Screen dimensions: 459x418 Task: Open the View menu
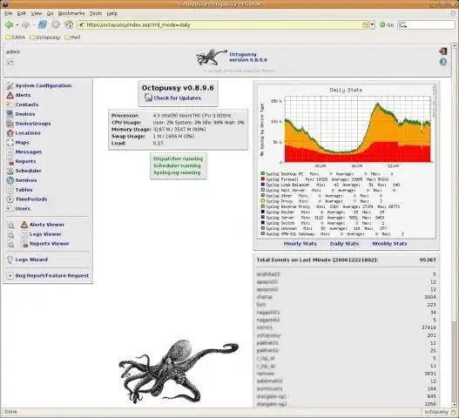pyautogui.click(x=37, y=13)
